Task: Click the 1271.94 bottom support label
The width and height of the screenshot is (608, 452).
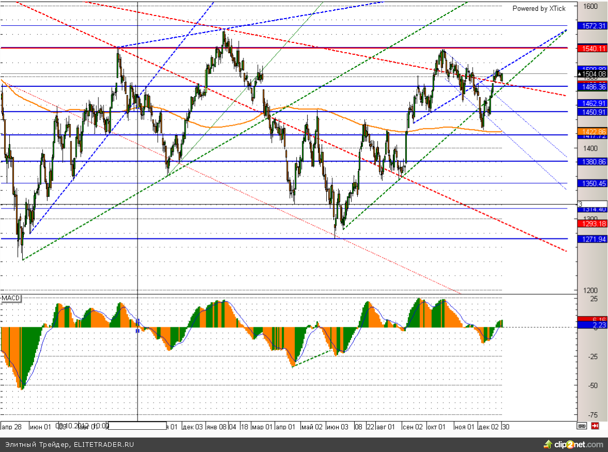Action: click(593, 239)
